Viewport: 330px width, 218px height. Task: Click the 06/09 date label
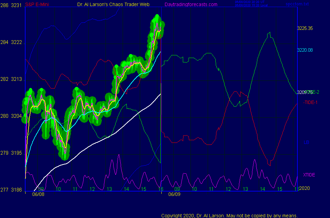point(174,194)
